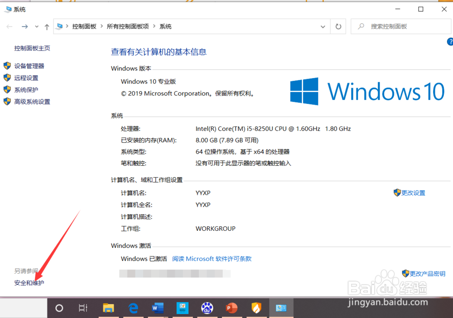The height and width of the screenshot is (318, 453).
Task: Select 控制面板 in the breadcrumb path
Action: point(84,27)
